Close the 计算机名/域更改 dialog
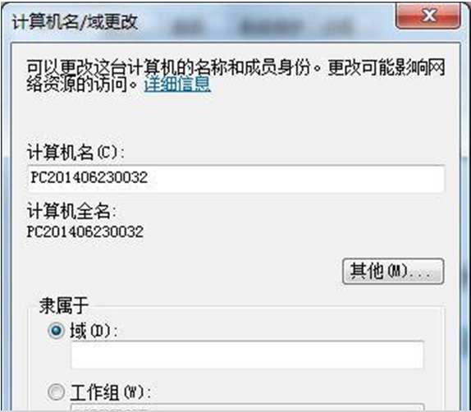This screenshot has height=412, width=471. (428, 16)
